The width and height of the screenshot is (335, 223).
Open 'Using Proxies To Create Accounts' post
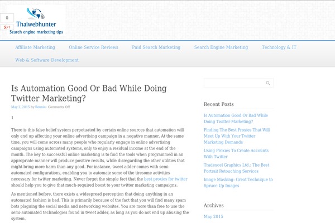tap(236, 153)
